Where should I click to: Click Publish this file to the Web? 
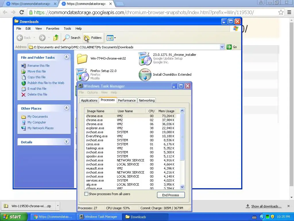click(46, 83)
